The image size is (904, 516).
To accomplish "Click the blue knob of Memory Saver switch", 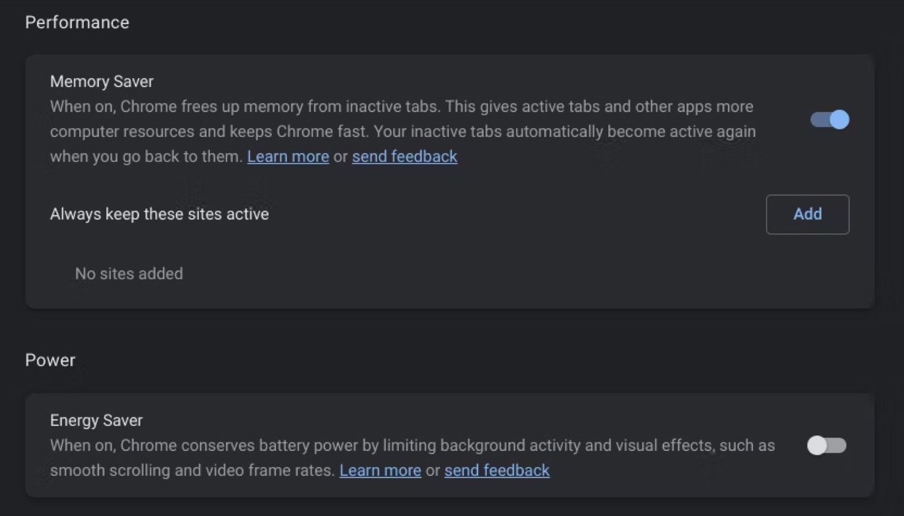I will 839,120.
